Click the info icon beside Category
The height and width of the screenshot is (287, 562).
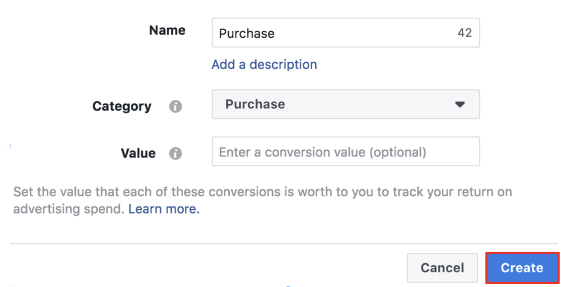pos(175,107)
